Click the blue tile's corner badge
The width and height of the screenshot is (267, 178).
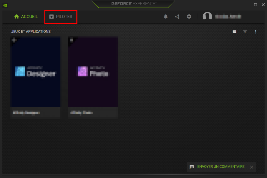[x=14, y=40]
